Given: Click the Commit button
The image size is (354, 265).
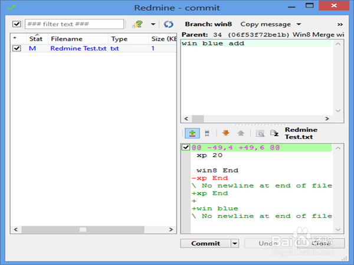Looking at the screenshot, I should (x=205, y=243).
